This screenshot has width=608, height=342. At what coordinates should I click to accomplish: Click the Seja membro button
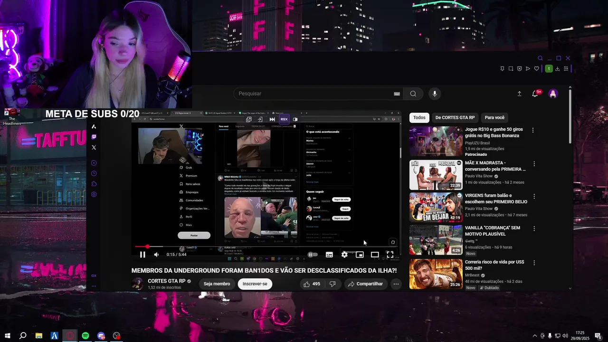click(x=217, y=284)
